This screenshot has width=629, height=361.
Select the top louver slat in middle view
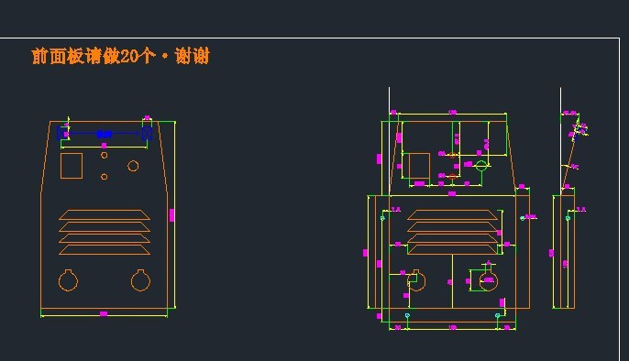coord(453,214)
